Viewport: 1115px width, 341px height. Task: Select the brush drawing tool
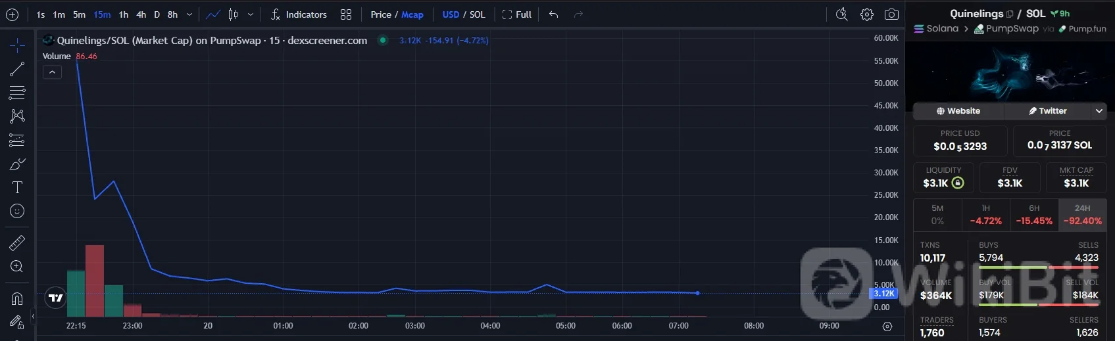(x=17, y=164)
